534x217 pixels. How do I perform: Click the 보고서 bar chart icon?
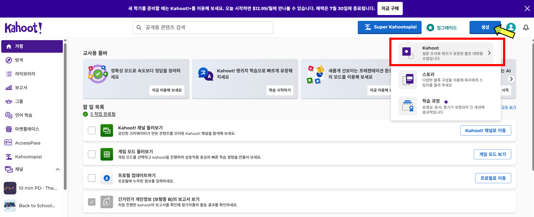point(9,88)
